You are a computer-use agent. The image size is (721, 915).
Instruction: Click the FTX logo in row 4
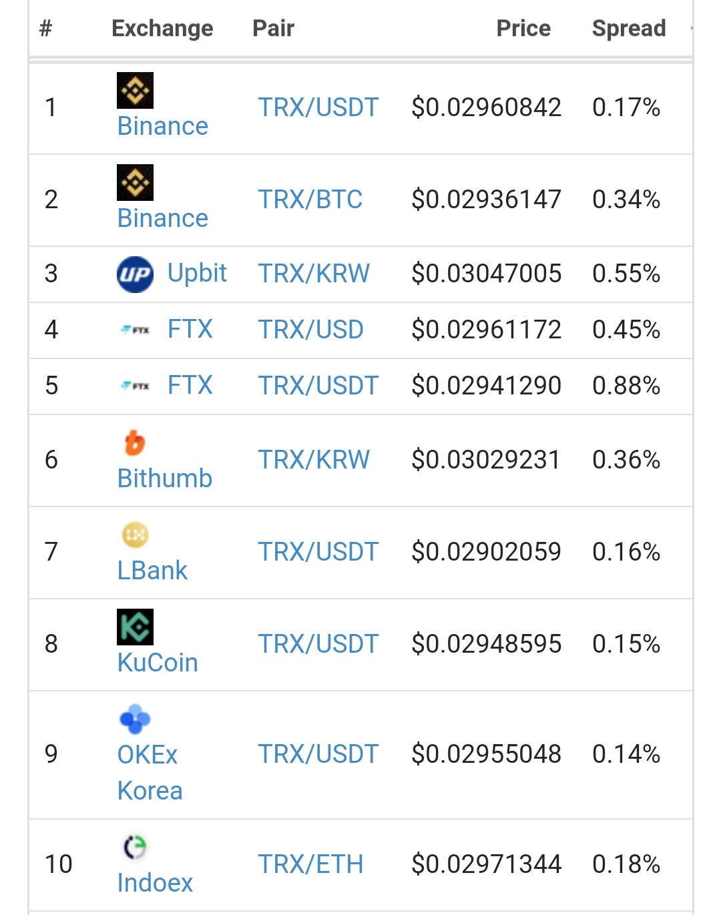pos(135,330)
